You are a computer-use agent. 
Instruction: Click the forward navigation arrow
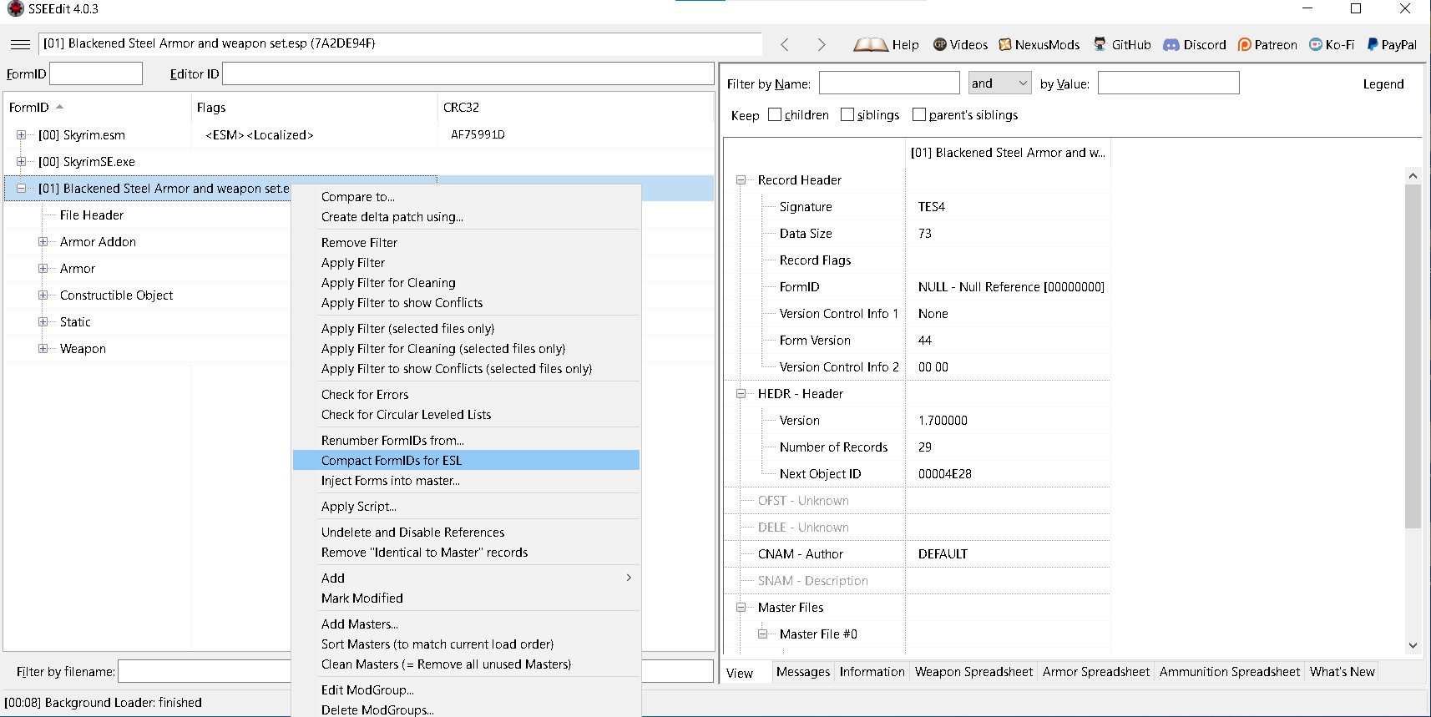822,44
